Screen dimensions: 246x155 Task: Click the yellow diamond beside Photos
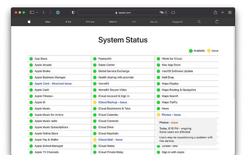point(158,115)
